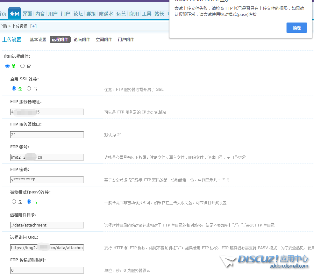314x274 pixels.
Task: Select 否 for 启用远程附件
Action: [22, 66]
